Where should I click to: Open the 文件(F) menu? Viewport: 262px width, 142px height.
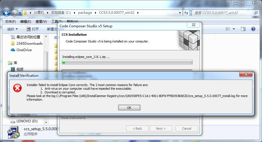click(10, 22)
